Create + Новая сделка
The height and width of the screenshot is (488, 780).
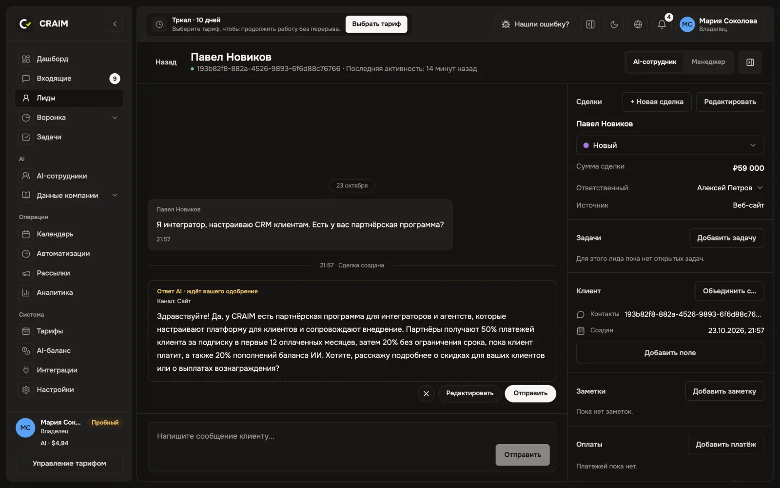657,102
